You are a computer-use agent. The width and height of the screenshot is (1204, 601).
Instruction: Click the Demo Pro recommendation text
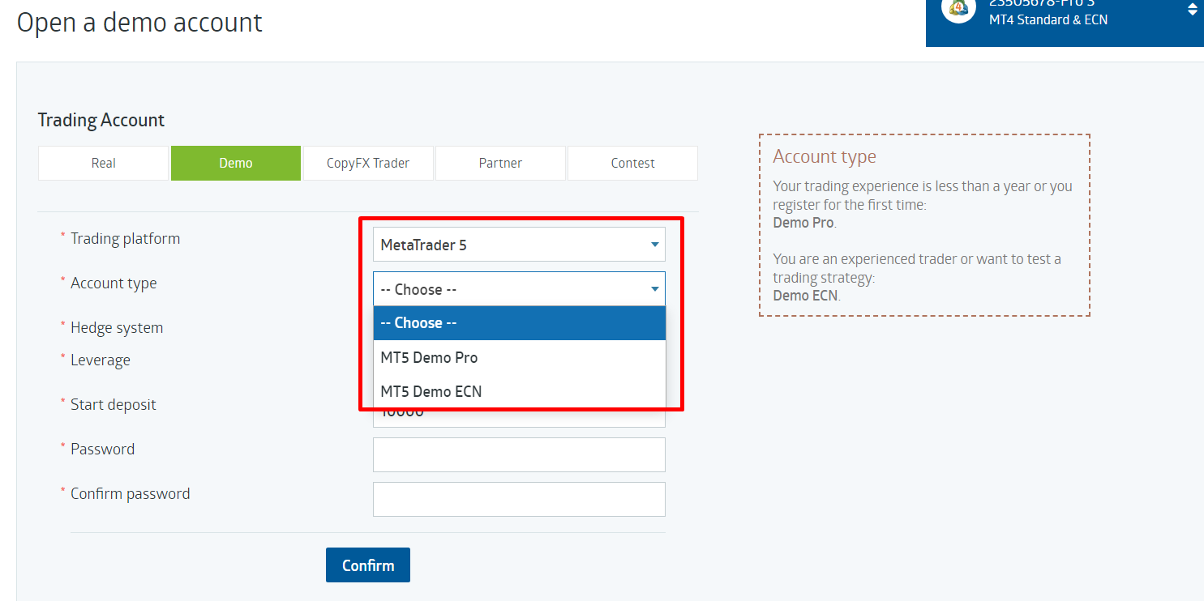803,223
